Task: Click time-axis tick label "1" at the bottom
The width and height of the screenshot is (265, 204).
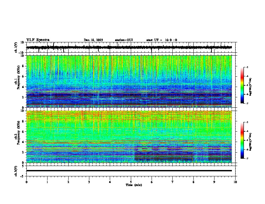Action: 47,182
